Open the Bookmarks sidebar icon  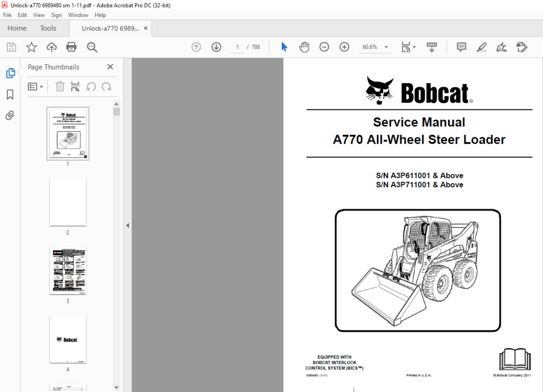point(10,95)
